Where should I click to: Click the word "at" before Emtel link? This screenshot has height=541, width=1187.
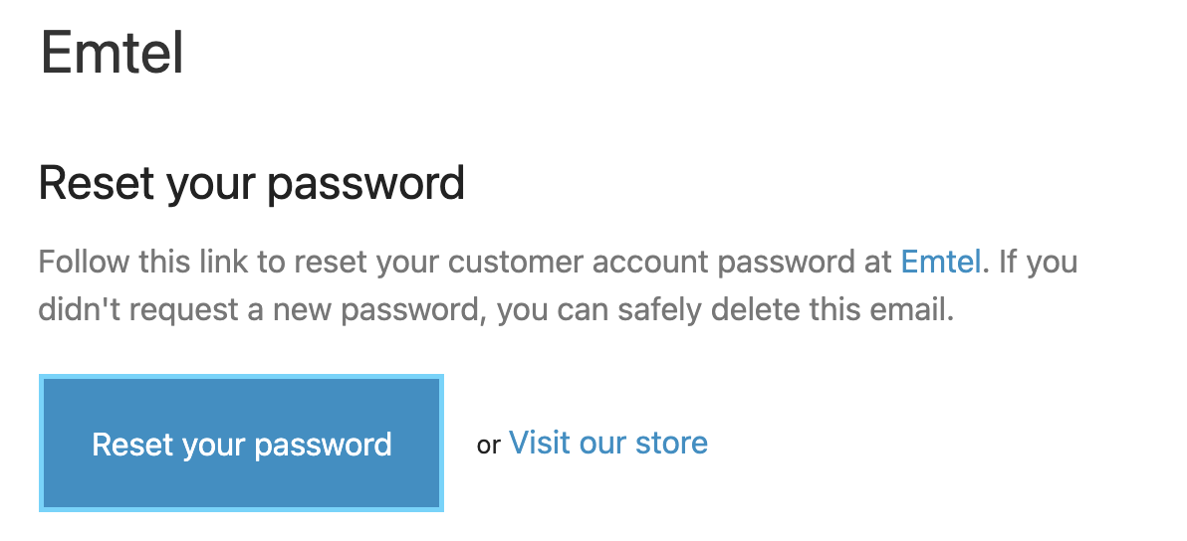pos(877,264)
